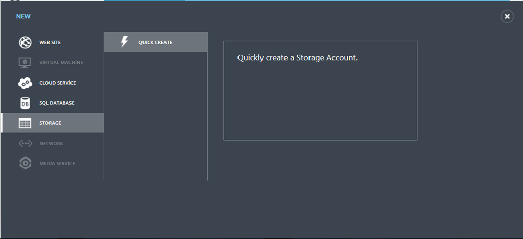This screenshot has width=523, height=239.
Task: Click the Virtual Machine monitor icon
Action: [x=25, y=63]
